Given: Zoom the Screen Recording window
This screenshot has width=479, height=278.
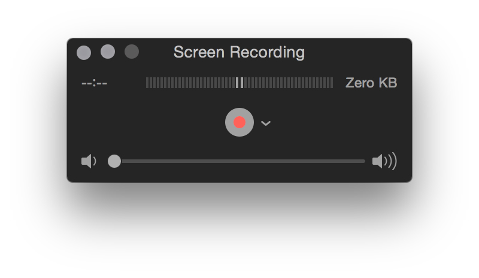Looking at the screenshot, I should [x=132, y=52].
